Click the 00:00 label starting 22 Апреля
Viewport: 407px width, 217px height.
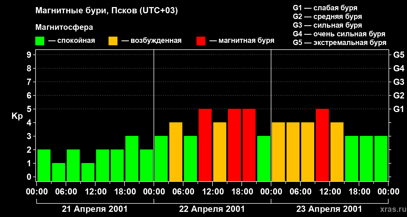154,192
